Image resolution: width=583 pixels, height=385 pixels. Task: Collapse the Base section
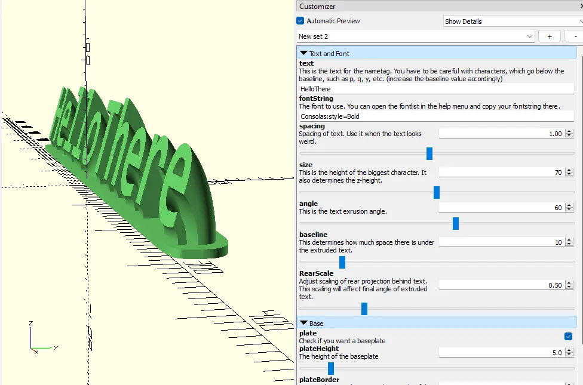point(305,323)
